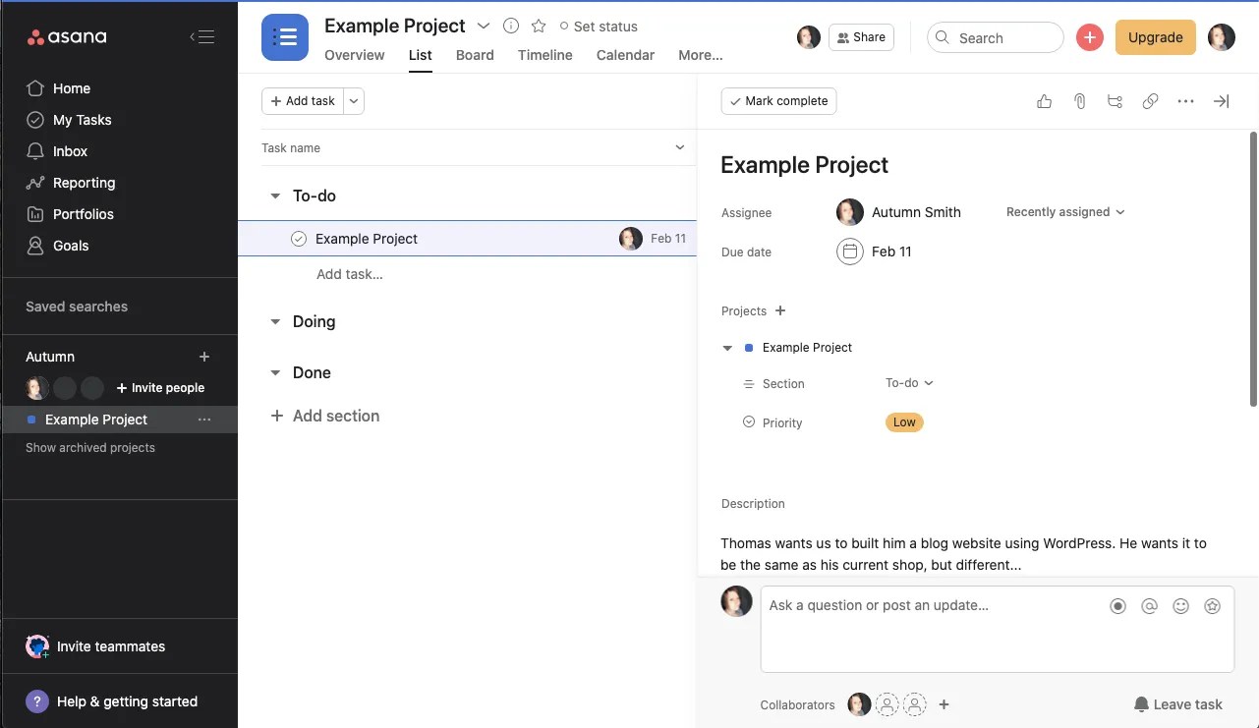Image resolution: width=1259 pixels, height=728 pixels.
Task: Star the Example Project next to its title
Action: [538, 26]
